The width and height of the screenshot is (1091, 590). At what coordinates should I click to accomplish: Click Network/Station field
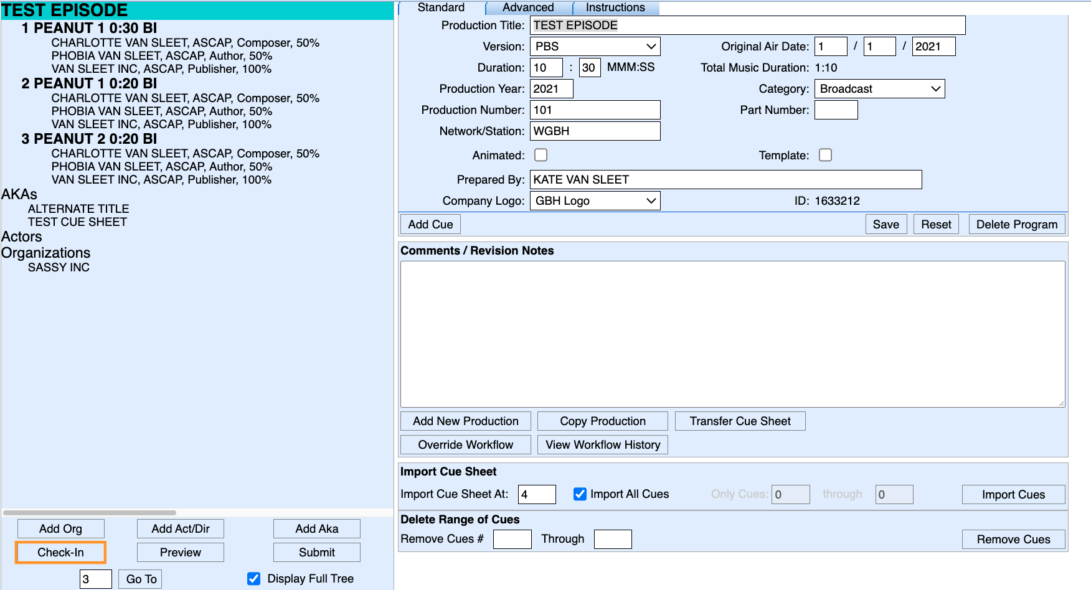[x=595, y=131]
